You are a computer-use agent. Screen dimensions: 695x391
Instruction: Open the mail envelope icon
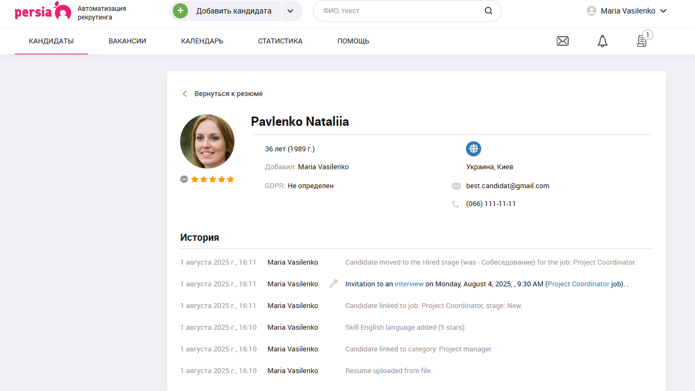pos(563,41)
